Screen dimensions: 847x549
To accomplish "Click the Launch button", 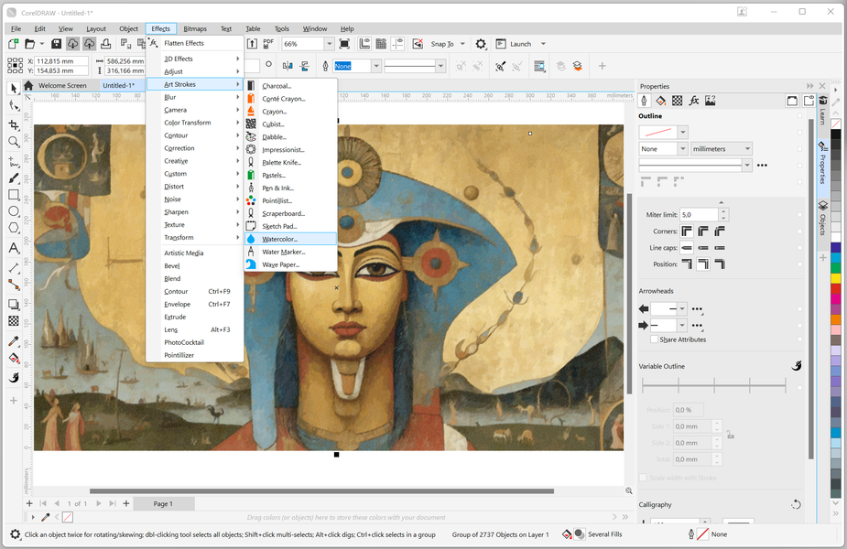I will tap(521, 44).
